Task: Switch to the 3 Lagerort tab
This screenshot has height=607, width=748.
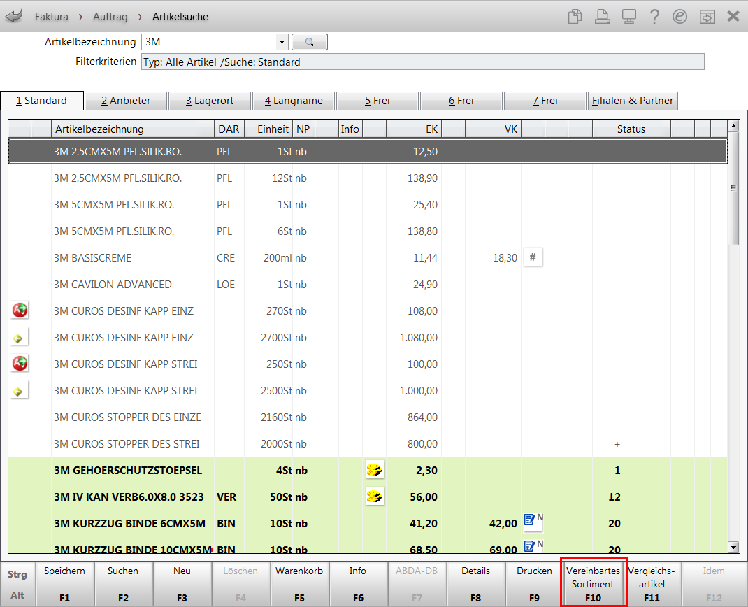Action: click(x=210, y=101)
